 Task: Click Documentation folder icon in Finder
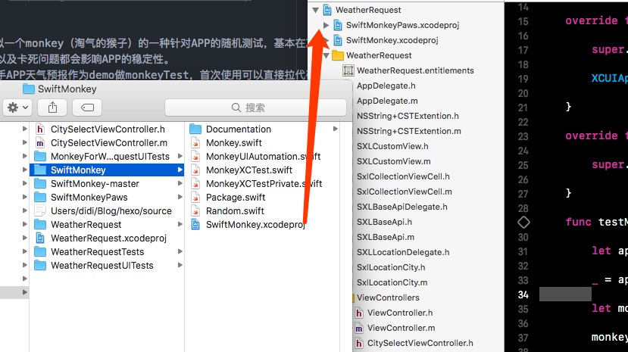point(195,129)
